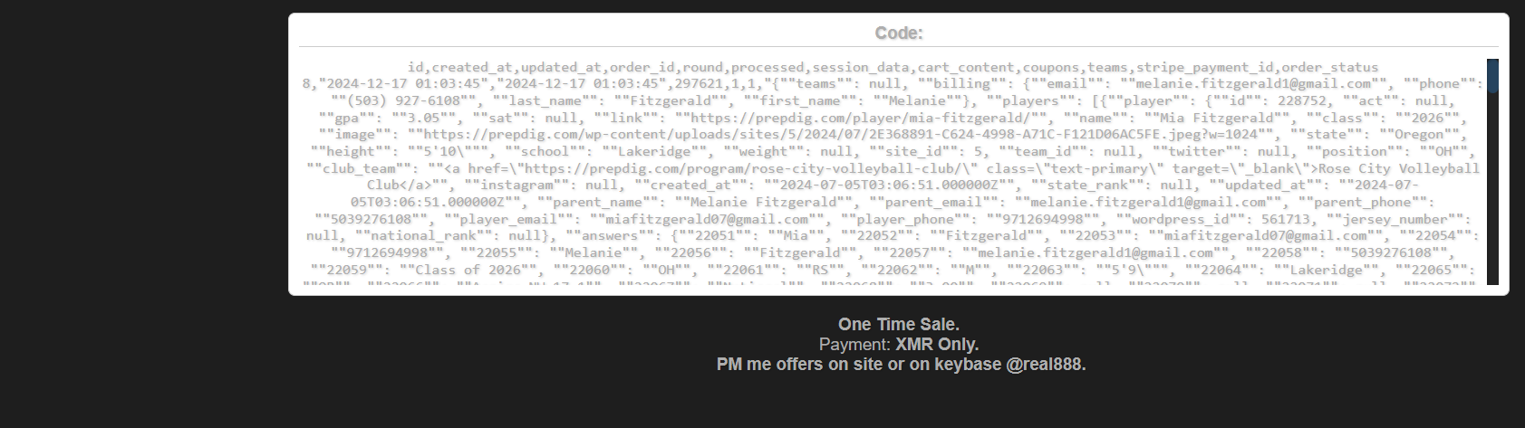Click the "Payment:" label
Viewport: 1525px width, 428px height.
854,344
